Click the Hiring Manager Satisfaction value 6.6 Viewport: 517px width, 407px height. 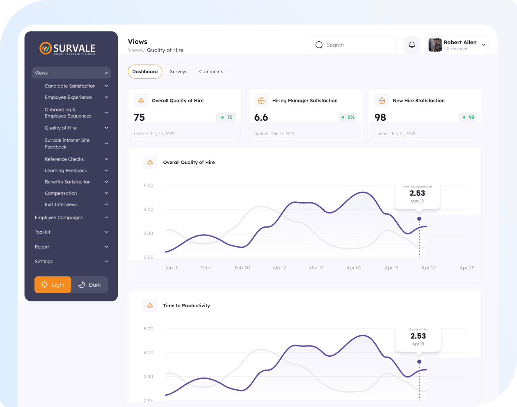(x=261, y=118)
